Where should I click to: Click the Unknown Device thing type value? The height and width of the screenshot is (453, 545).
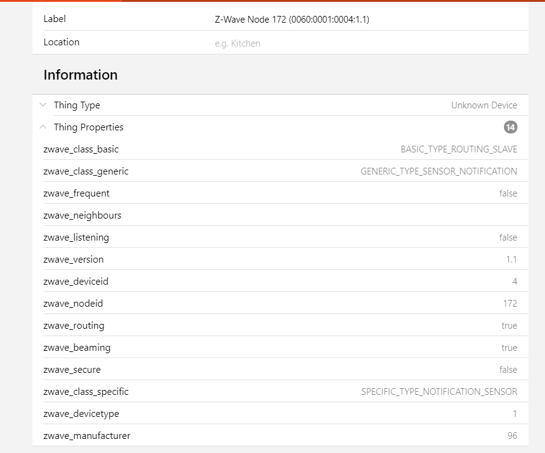click(x=484, y=105)
